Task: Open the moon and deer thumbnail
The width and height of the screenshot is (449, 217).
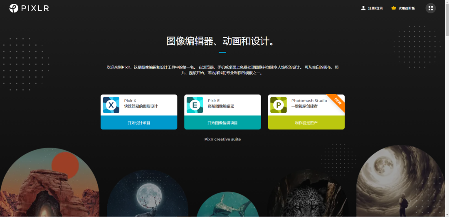Action: tap(148, 193)
